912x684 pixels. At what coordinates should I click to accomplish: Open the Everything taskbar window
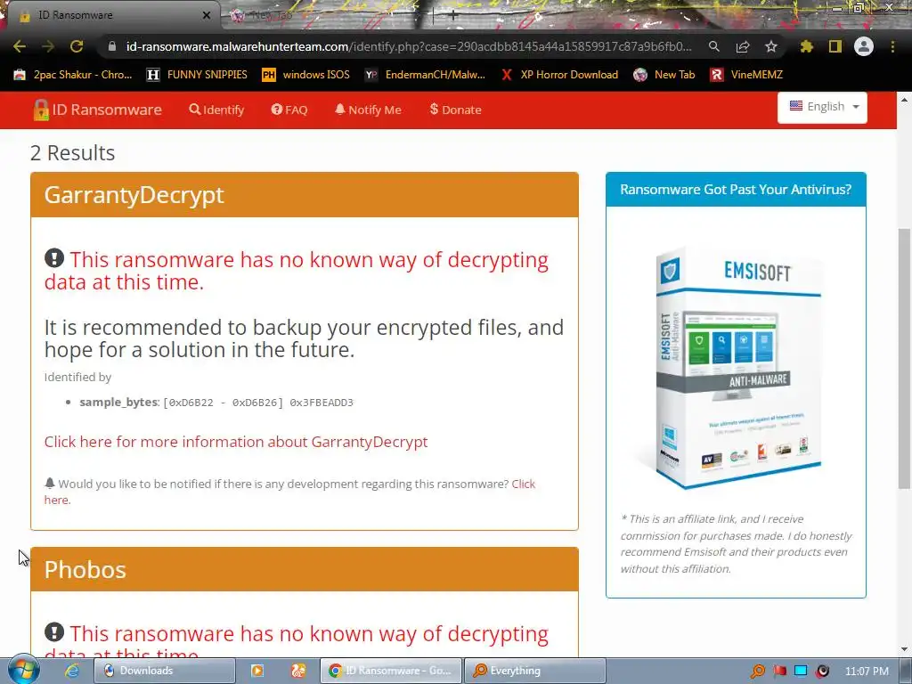click(535, 671)
